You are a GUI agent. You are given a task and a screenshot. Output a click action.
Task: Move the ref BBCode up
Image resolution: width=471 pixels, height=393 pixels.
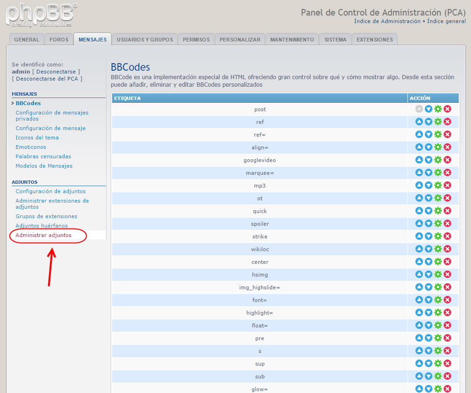tap(419, 122)
